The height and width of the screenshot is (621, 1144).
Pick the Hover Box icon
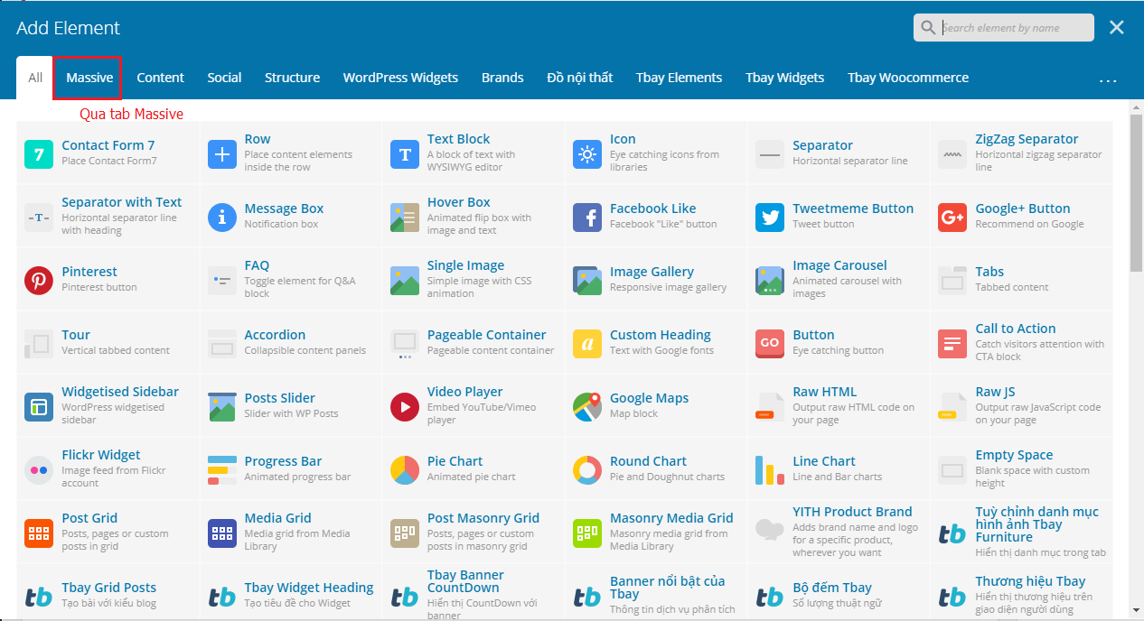click(405, 218)
